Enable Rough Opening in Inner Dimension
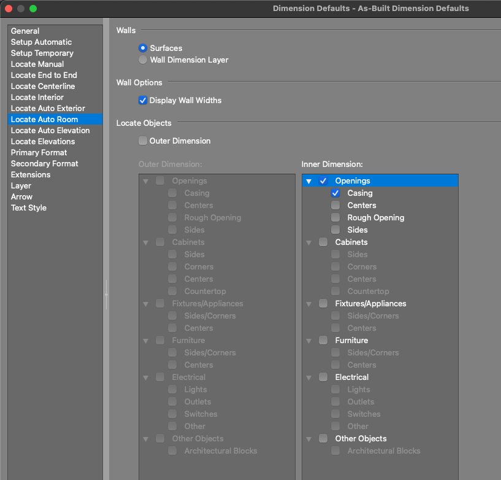The height and width of the screenshot is (480, 501). pyautogui.click(x=335, y=217)
